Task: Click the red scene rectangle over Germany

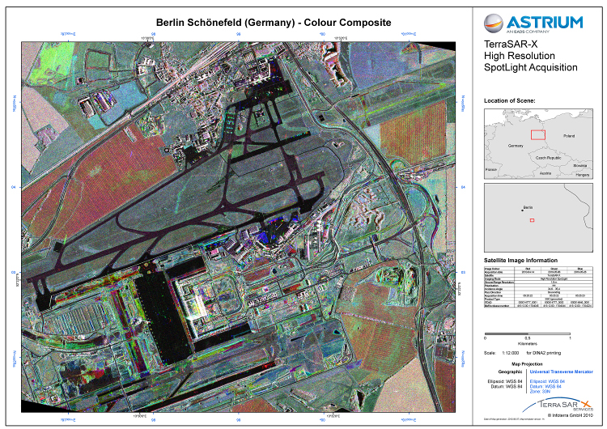Action: pyautogui.click(x=537, y=134)
